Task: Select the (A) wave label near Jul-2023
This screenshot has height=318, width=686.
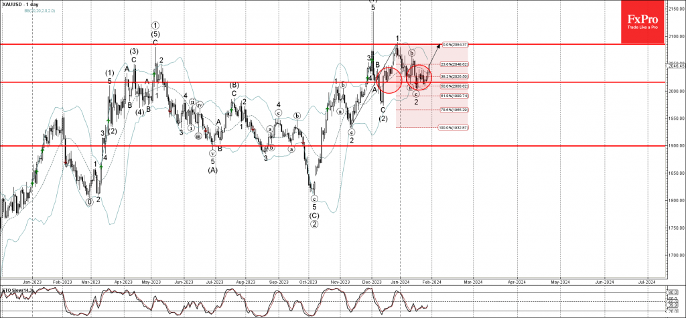Action: (212, 170)
